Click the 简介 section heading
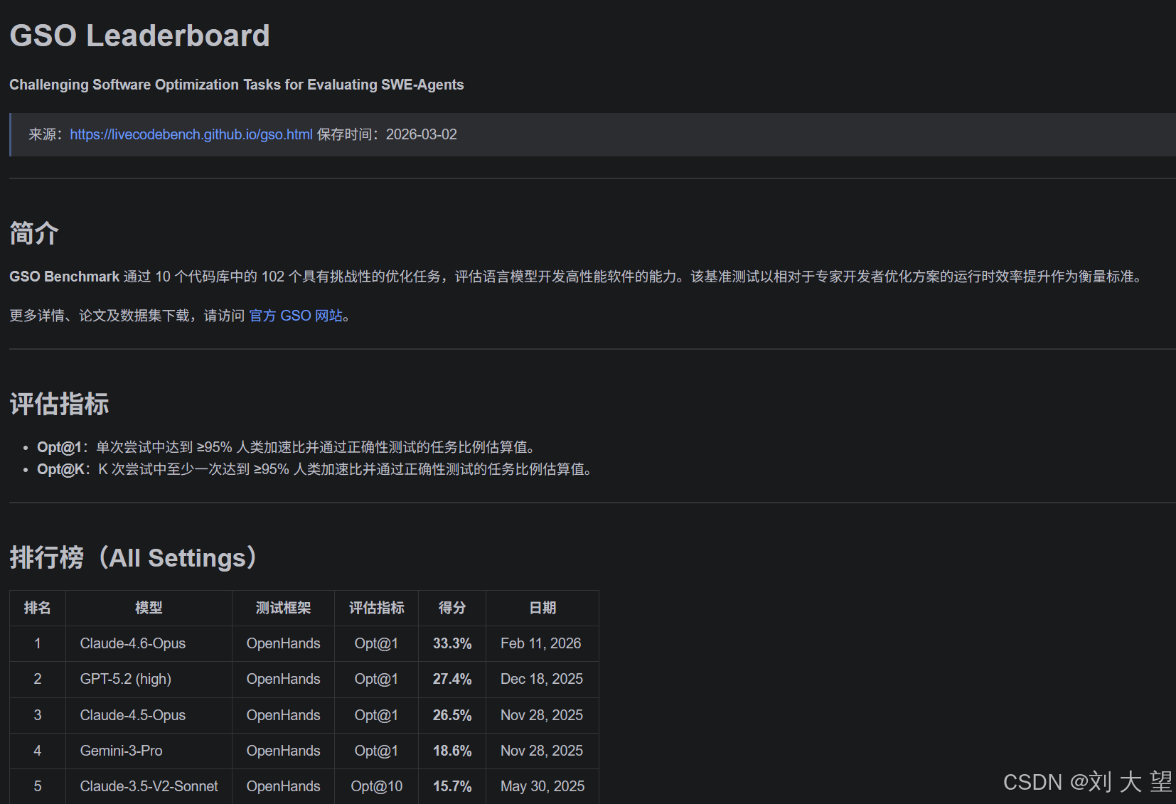1176x804 pixels. [x=33, y=233]
